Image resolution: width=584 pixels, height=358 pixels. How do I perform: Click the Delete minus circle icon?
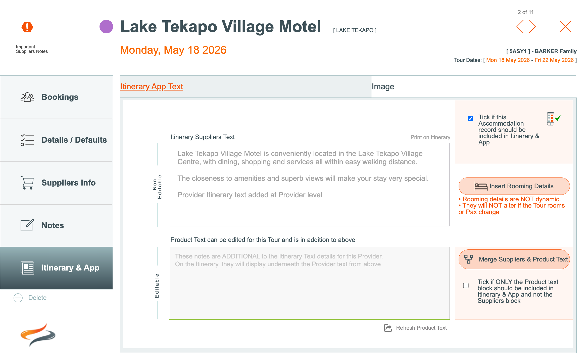[x=18, y=298]
